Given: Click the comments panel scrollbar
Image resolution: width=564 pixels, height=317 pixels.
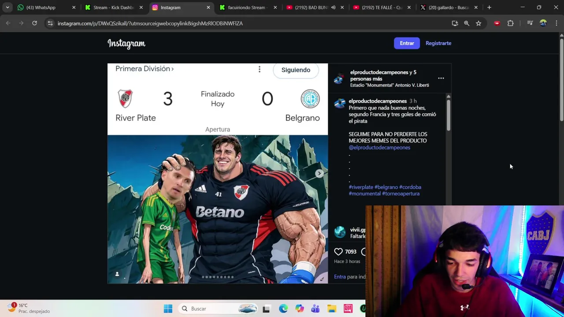Looking at the screenshot, I should click(x=448, y=114).
